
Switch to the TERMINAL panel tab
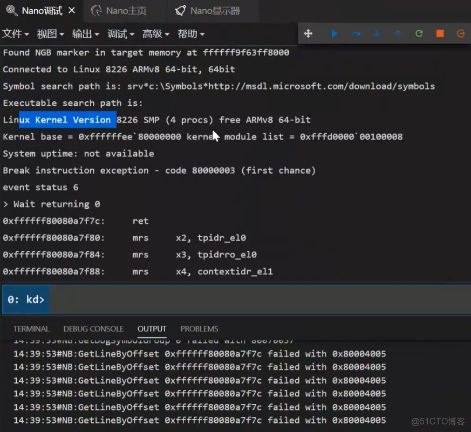click(31, 329)
